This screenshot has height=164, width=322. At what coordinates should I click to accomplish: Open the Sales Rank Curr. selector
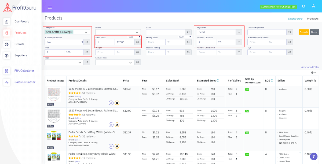point(134,37)
